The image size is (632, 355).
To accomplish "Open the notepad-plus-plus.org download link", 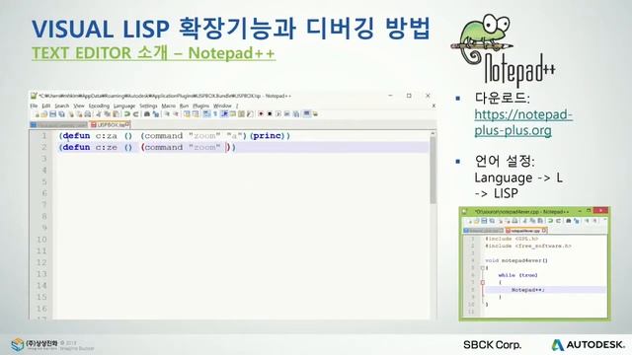I will tap(523, 122).
